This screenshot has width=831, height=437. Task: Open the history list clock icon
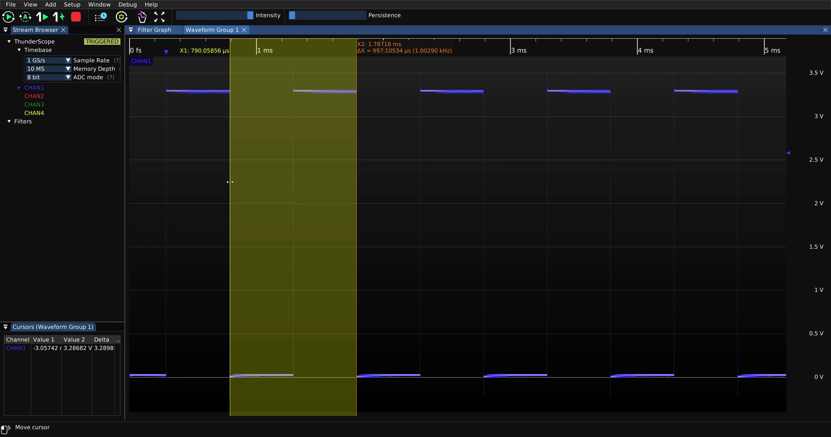[101, 17]
